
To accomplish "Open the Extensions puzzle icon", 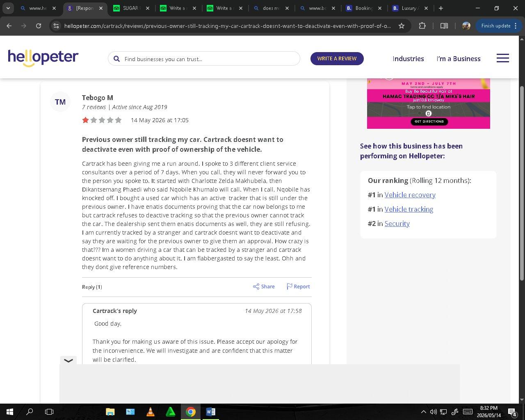I will 422,26.
